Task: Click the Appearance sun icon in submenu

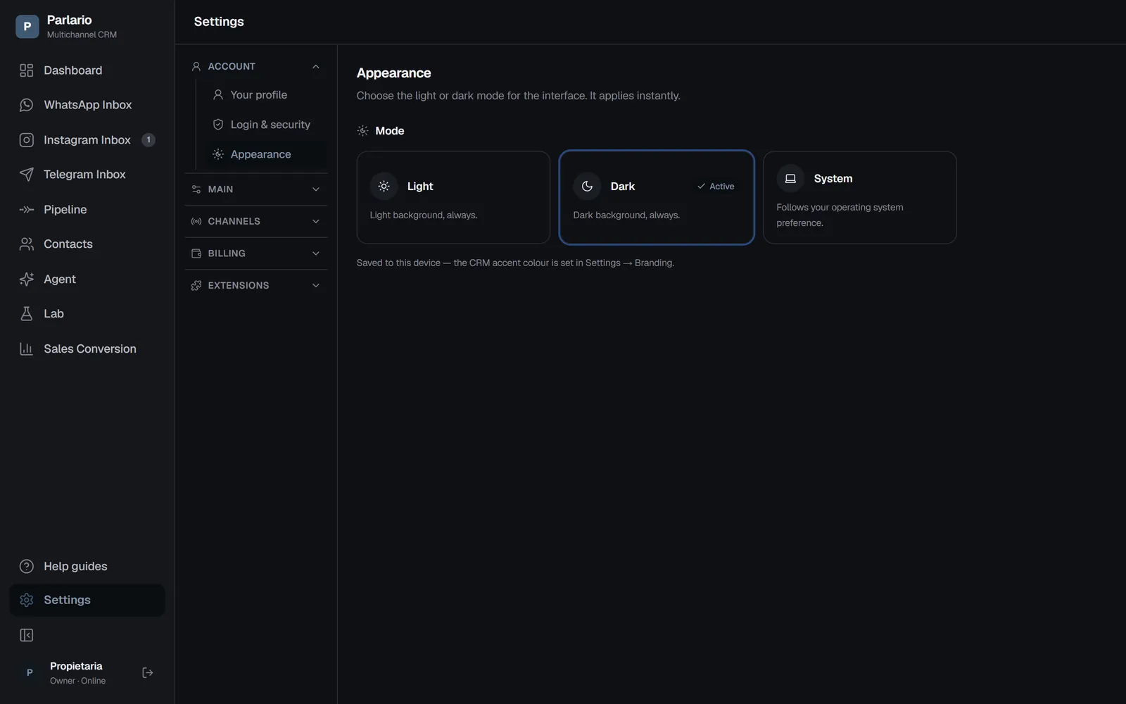Action: click(x=218, y=154)
